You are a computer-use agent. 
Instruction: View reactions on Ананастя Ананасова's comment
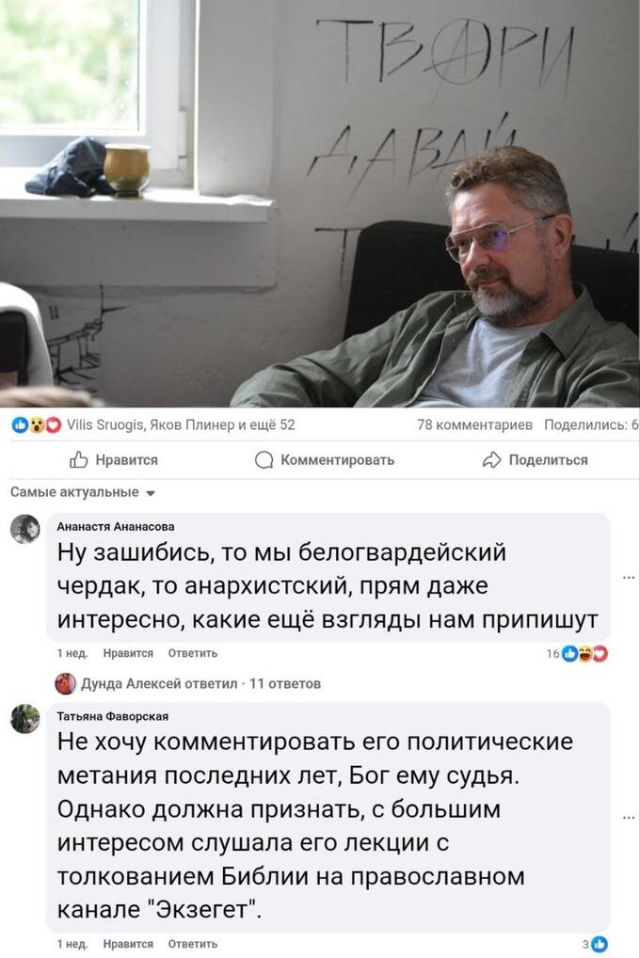pos(577,654)
